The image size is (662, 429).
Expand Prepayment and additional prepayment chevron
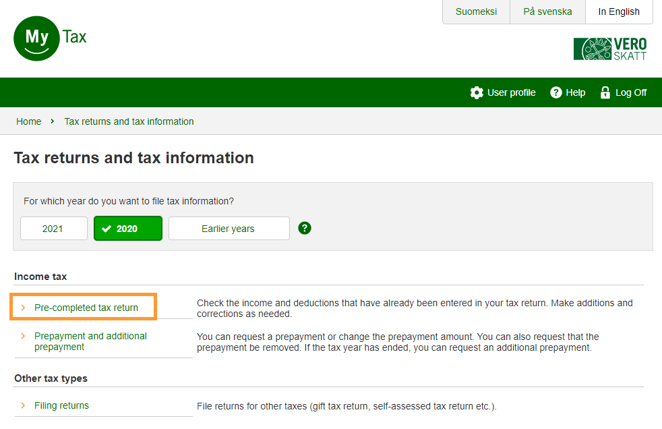tap(23, 336)
